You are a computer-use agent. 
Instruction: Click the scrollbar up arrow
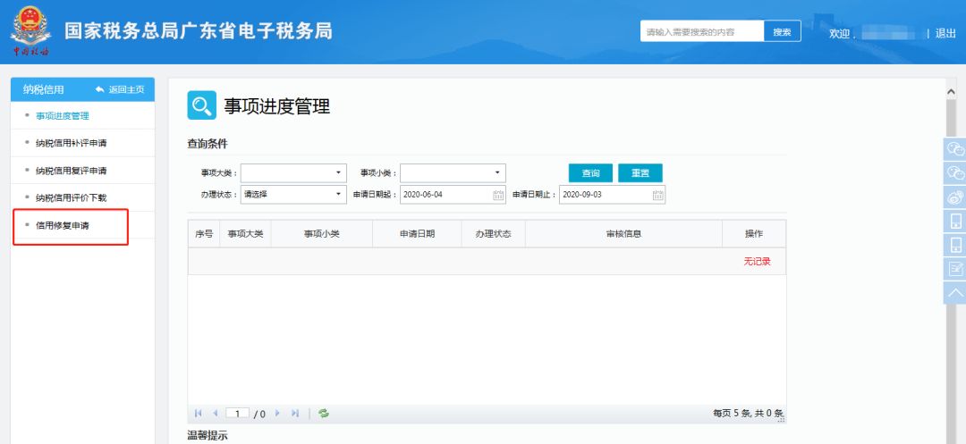pos(952,92)
